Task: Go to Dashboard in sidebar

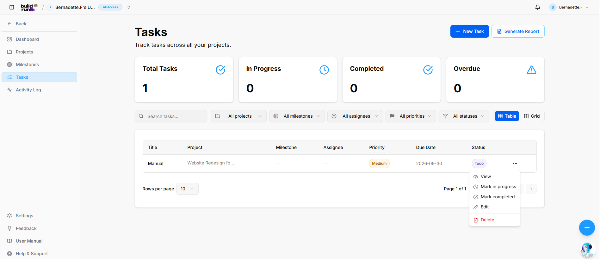Action: tap(40, 39)
